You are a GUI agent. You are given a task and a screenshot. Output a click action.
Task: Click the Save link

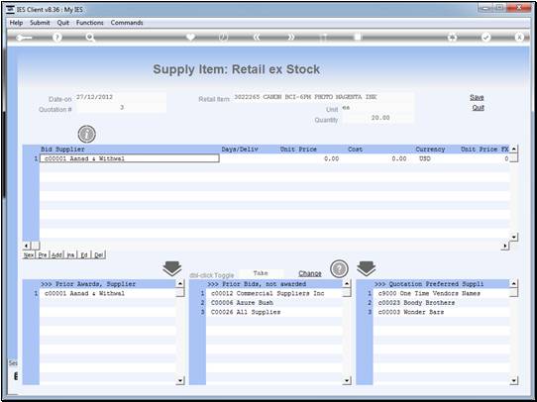(x=477, y=97)
